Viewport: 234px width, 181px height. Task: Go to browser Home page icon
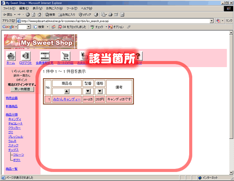tap(39, 14)
